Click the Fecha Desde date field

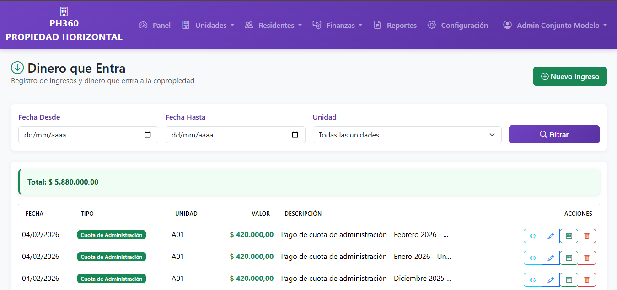pos(88,135)
